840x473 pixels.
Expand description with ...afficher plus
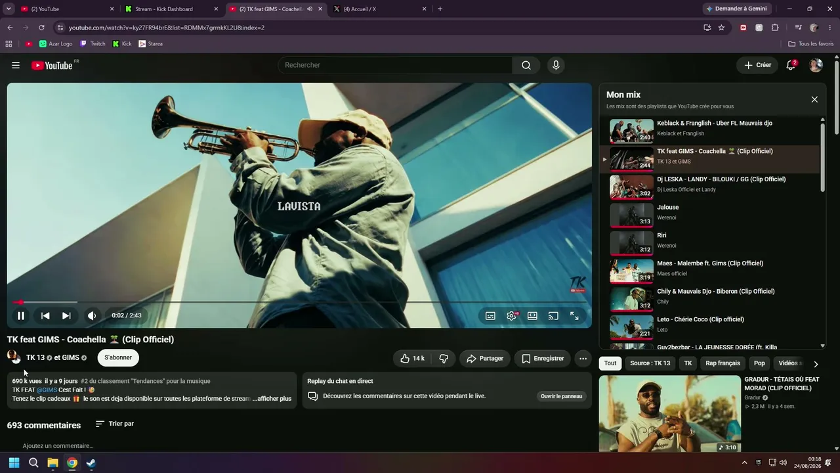[272, 399]
